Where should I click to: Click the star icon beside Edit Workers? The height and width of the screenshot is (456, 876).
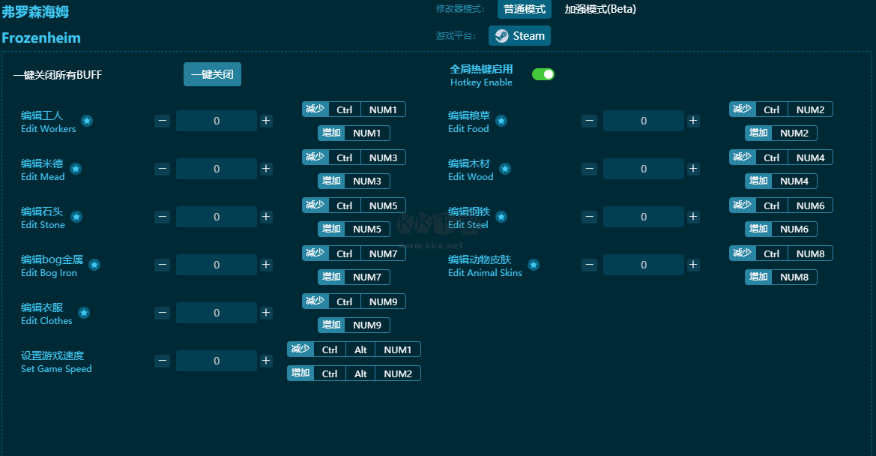(x=87, y=121)
